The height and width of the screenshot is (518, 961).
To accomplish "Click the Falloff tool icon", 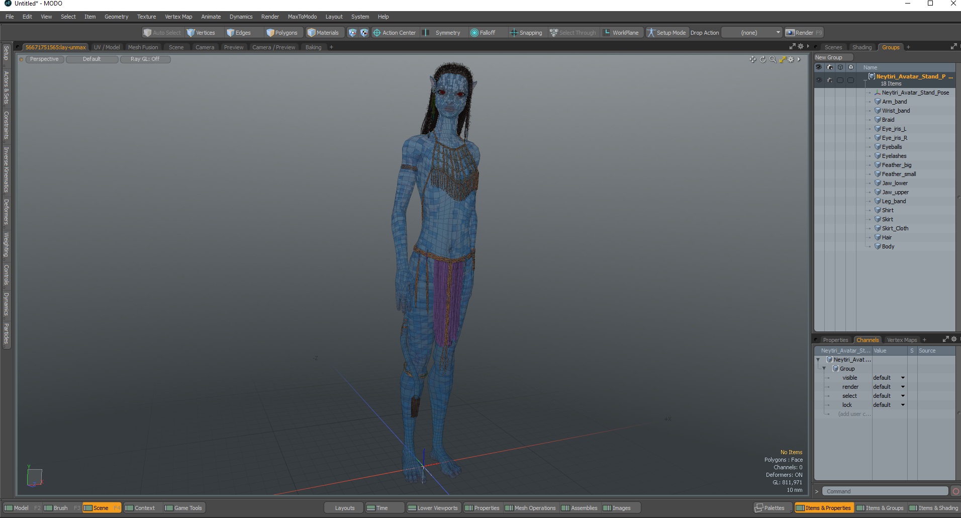I will (474, 33).
